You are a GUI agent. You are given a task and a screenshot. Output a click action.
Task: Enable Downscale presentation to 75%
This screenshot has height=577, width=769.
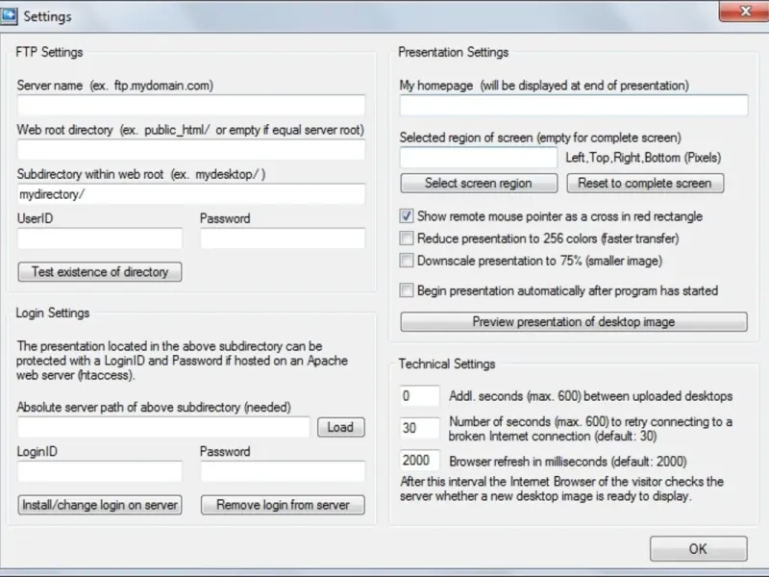(x=408, y=261)
